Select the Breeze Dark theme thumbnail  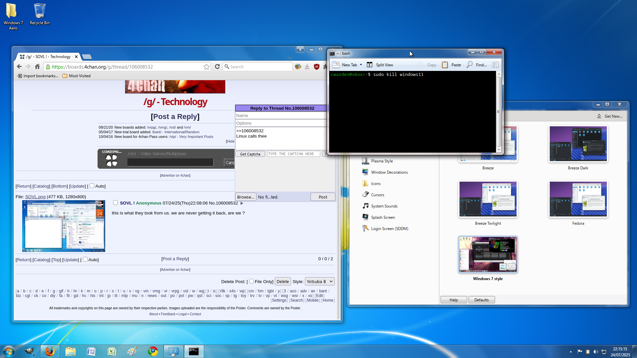pyautogui.click(x=578, y=144)
